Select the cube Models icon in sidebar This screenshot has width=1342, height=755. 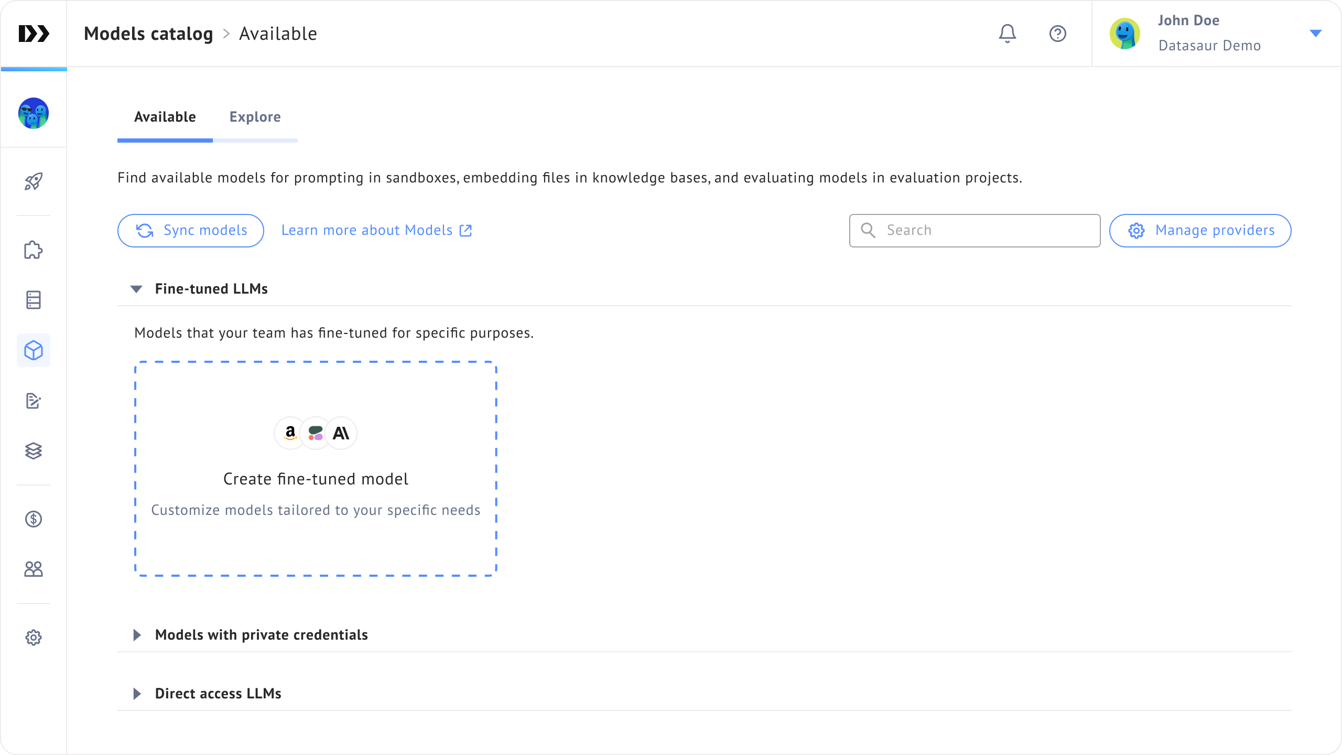click(x=34, y=350)
